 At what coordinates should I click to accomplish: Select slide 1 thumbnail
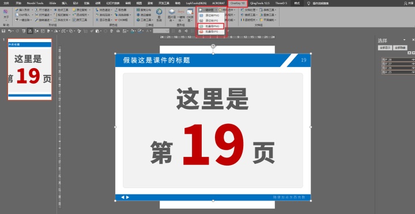tap(29, 69)
